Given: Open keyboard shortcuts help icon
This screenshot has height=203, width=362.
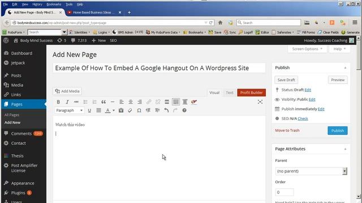Looking at the screenshot, I should click(184, 111).
